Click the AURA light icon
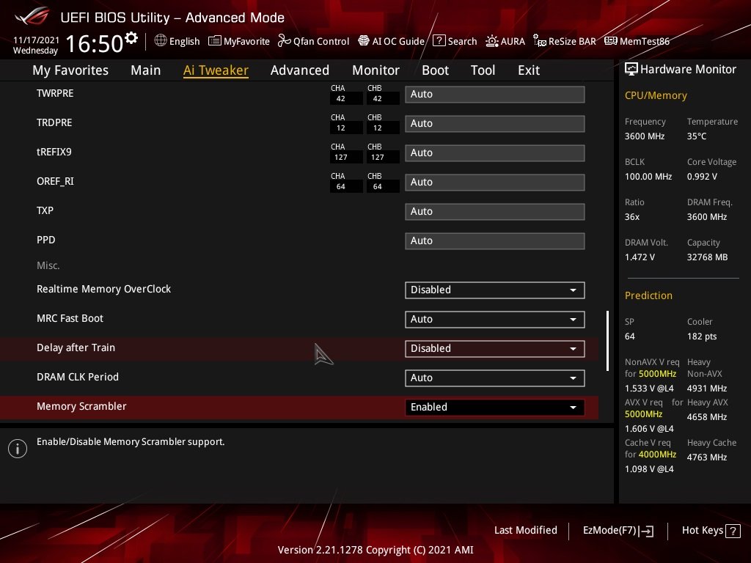The height and width of the screenshot is (563, 751). click(x=492, y=41)
